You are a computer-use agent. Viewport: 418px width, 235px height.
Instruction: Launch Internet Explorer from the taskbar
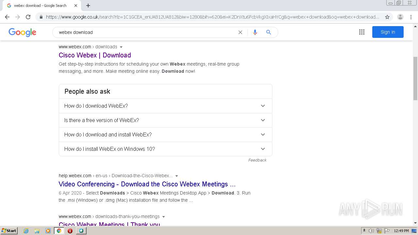point(26,231)
